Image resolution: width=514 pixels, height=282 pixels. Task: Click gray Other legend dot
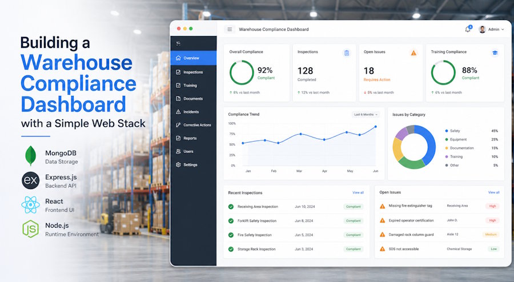point(447,165)
